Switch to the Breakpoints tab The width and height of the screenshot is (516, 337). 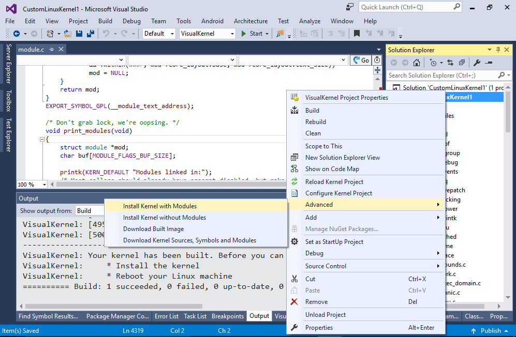pyautogui.click(x=228, y=316)
